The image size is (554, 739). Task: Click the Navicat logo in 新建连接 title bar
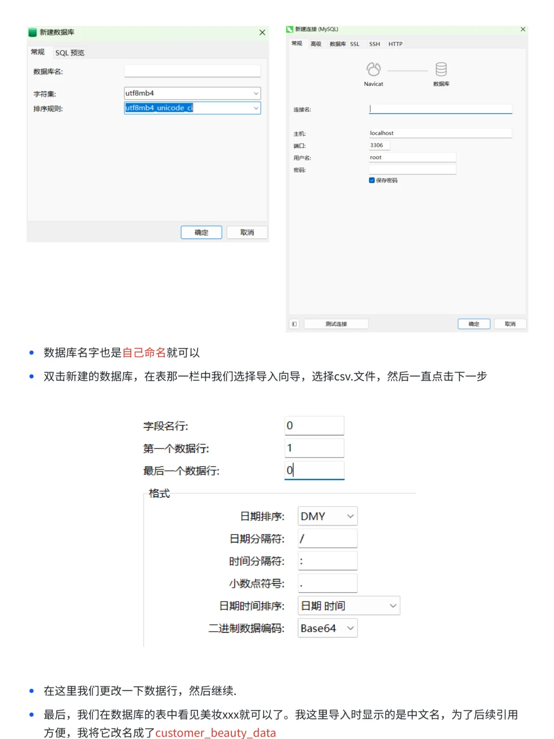289,29
